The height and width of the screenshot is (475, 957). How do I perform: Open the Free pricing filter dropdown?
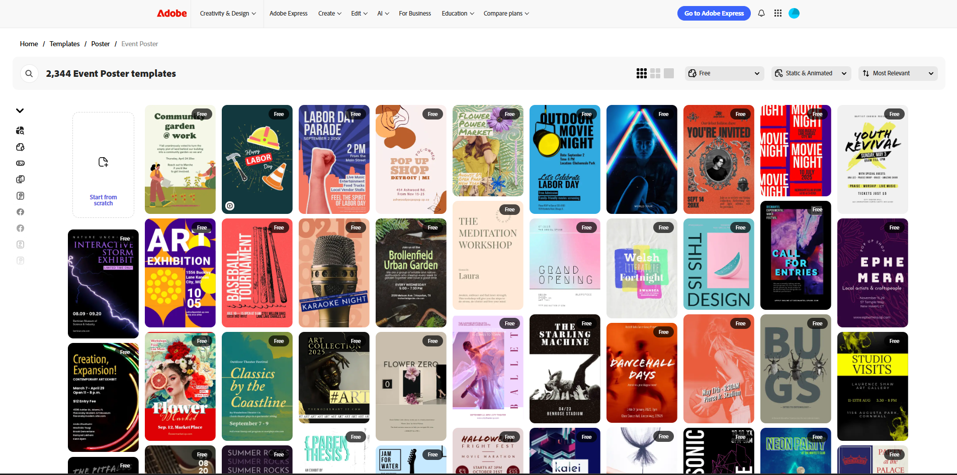tap(724, 73)
